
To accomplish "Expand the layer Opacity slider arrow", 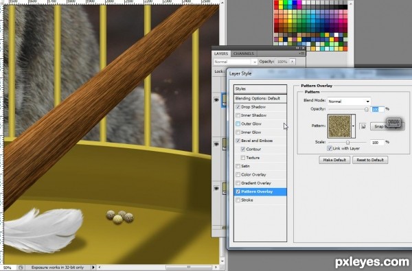I will click(293, 62).
